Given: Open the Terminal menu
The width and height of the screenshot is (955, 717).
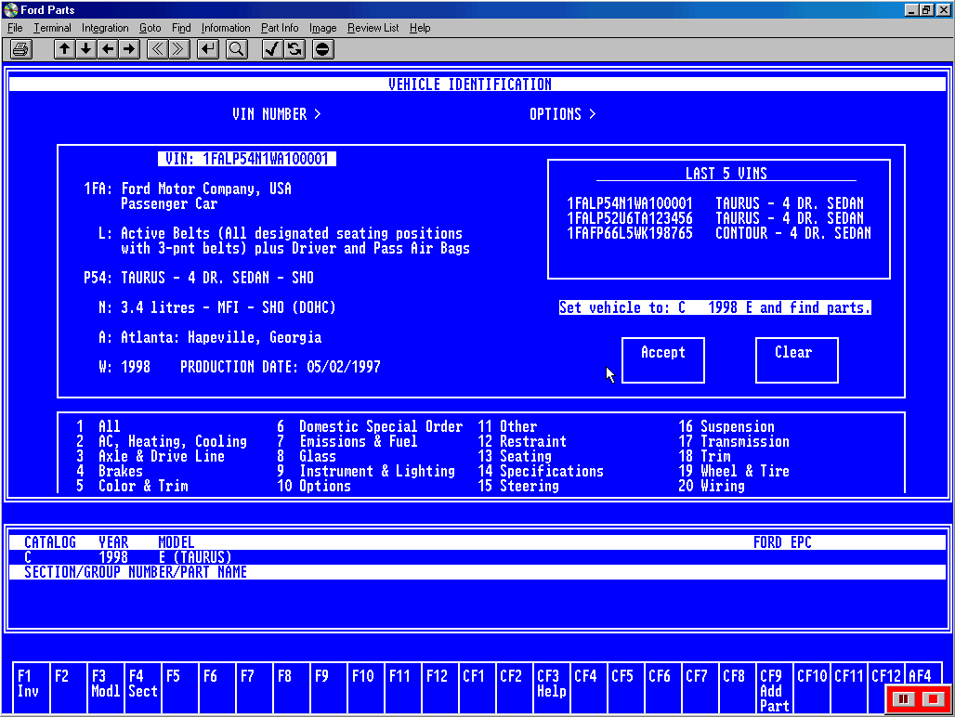Looking at the screenshot, I should (x=52, y=28).
